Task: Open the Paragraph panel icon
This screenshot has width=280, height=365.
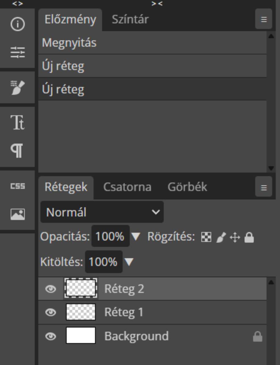Action: (17, 151)
